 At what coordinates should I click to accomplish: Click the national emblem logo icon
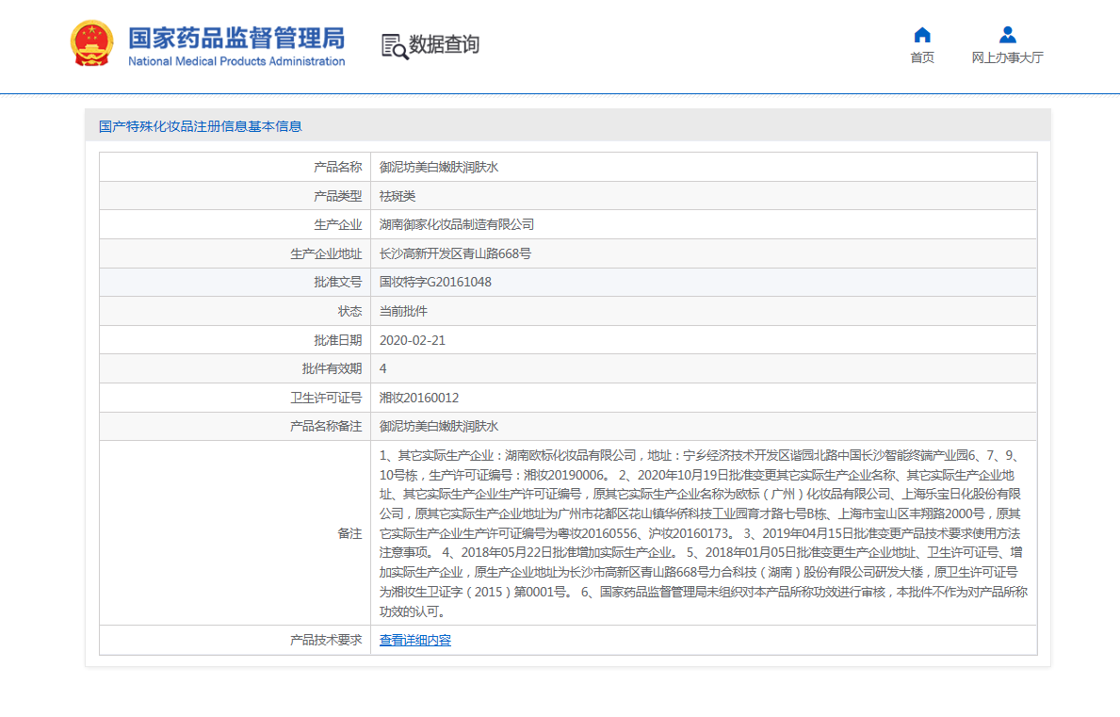tap(91, 43)
